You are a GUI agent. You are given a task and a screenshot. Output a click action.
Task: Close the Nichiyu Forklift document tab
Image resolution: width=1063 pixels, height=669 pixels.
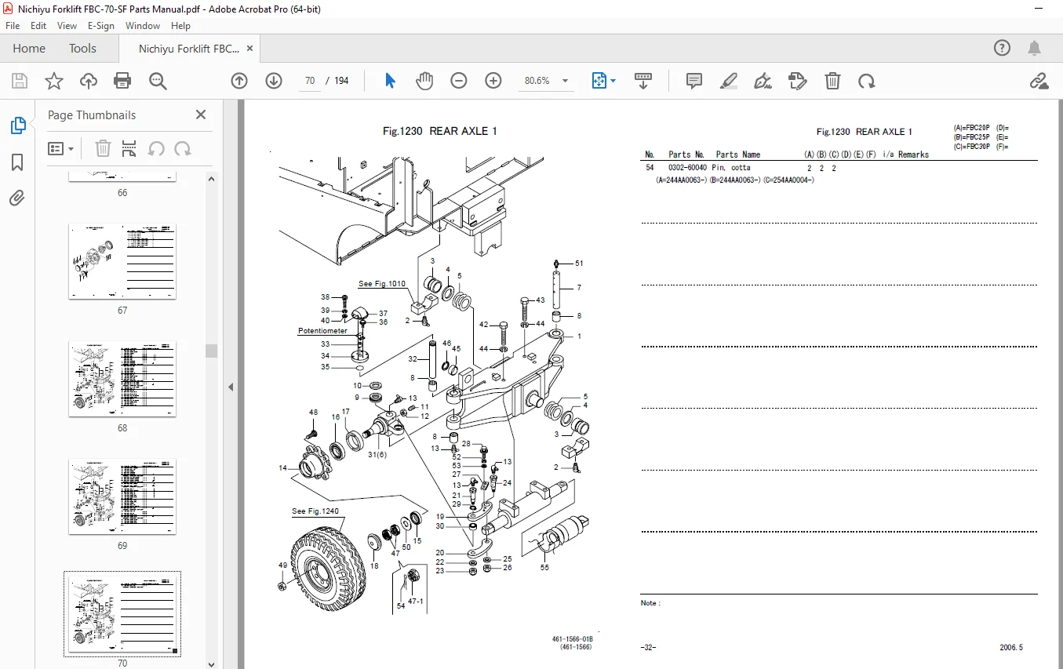250,49
